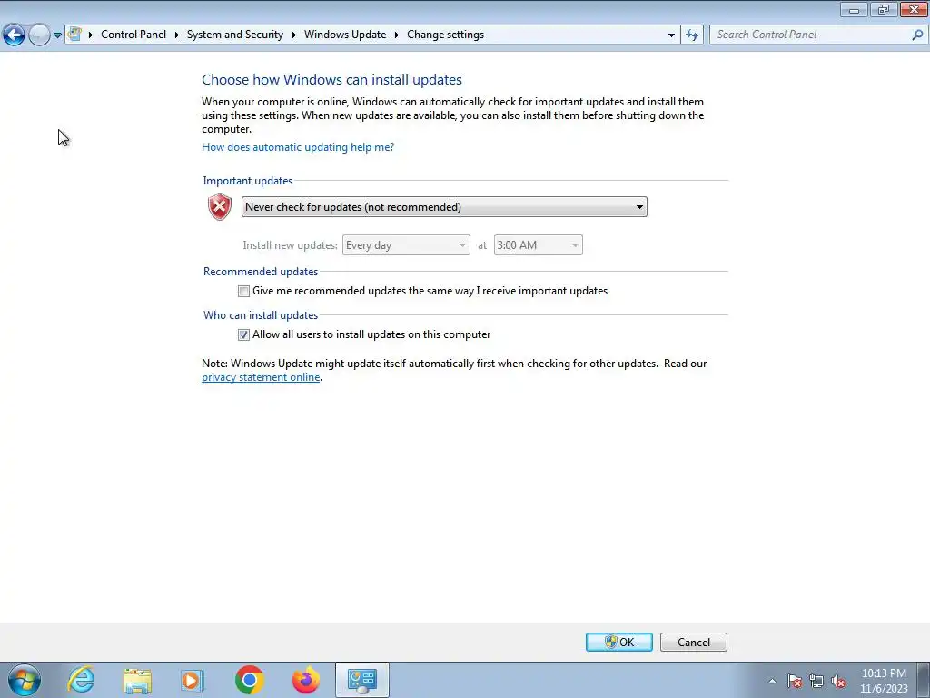Navigate to Windows Update breadcrumb
Image resolution: width=930 pixels, height=698 pixels.
coord(345,35)
